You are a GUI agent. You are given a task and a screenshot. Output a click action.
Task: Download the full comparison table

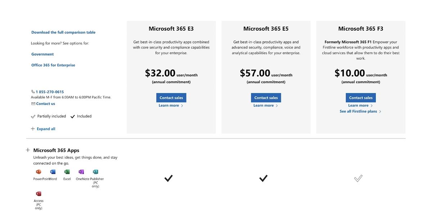click(x=63, y=32)
